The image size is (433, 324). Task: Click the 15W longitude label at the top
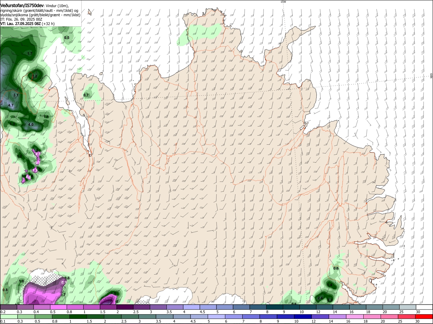coord(283,2)
